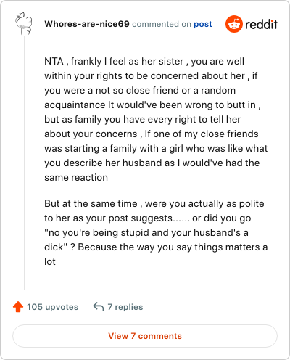Click the line "to her as your post suggests"
The height and width of the screenshot is (360, 290).
coord(148,218)
